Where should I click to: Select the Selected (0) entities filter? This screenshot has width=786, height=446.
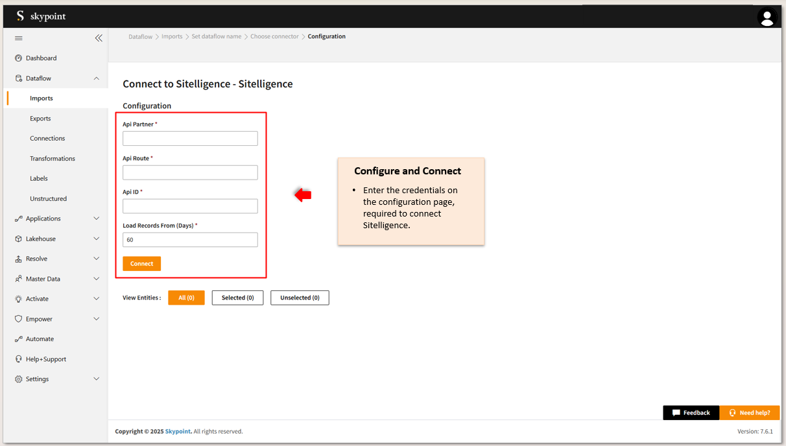237,298
